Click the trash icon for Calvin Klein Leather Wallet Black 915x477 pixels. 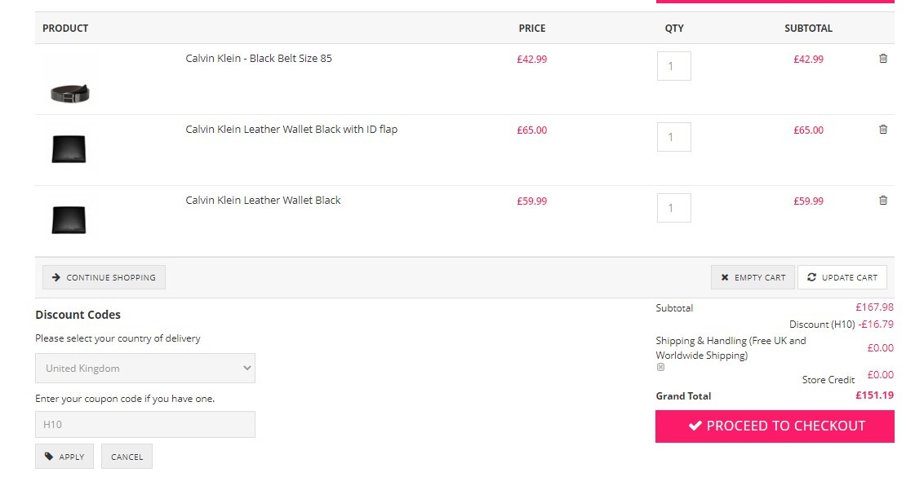883,200
